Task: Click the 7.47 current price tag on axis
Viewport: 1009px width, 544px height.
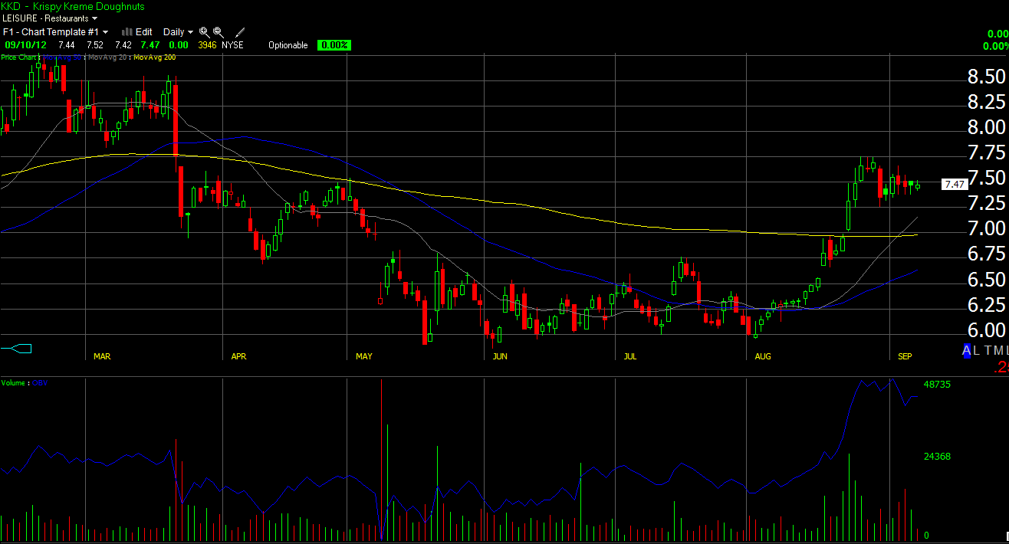Action: tap(954, 184)
